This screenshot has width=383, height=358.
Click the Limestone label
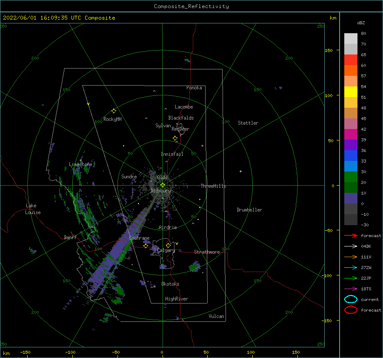[80, 164]
